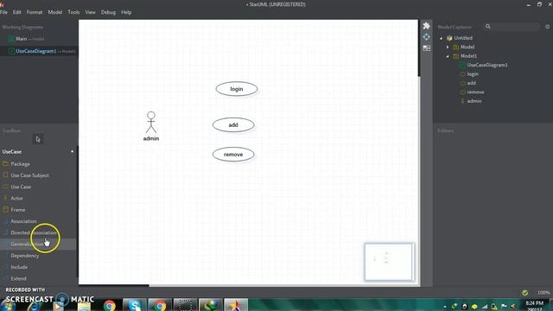Click the canvas horizontal scrollbar

(114, 285)
